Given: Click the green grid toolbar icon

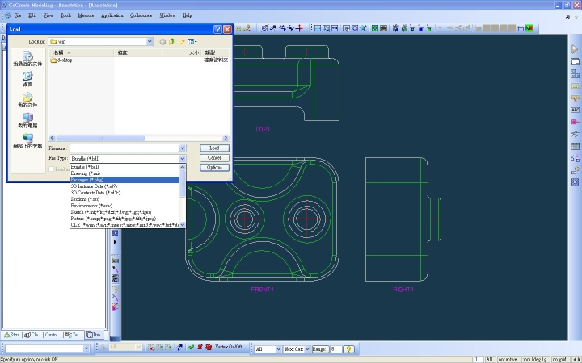Looking at the screenshot, I should pyautogui.click(x=375, y=28).
